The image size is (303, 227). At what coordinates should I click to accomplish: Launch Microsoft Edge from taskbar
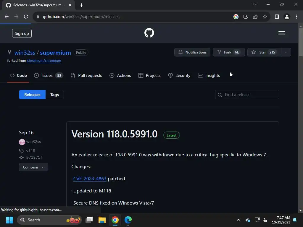point(128,220)
